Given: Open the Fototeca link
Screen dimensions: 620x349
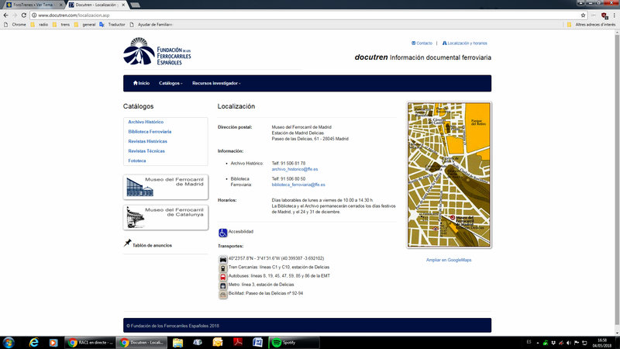Looking at the screenshot, I should 137,161.
